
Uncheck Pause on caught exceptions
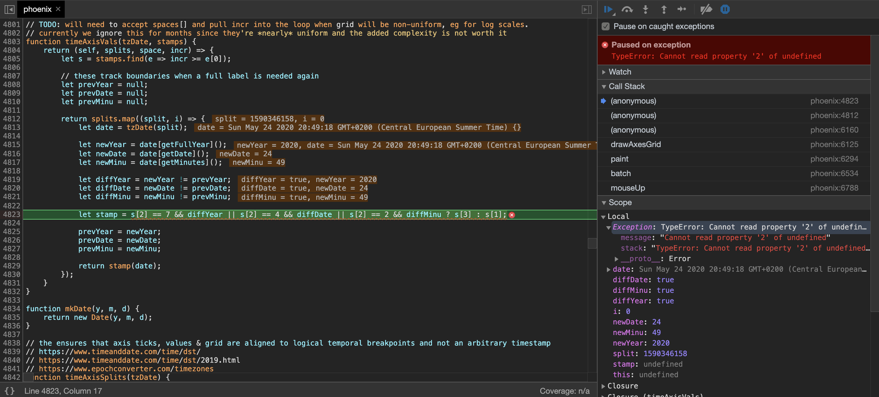click(x=605, y=26)
